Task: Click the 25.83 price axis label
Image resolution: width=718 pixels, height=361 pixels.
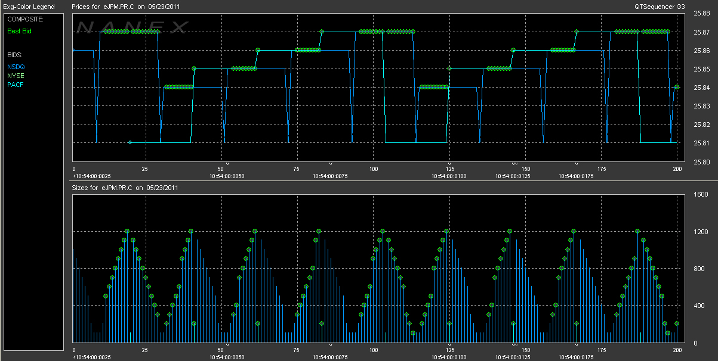Action: coord(701,106)
